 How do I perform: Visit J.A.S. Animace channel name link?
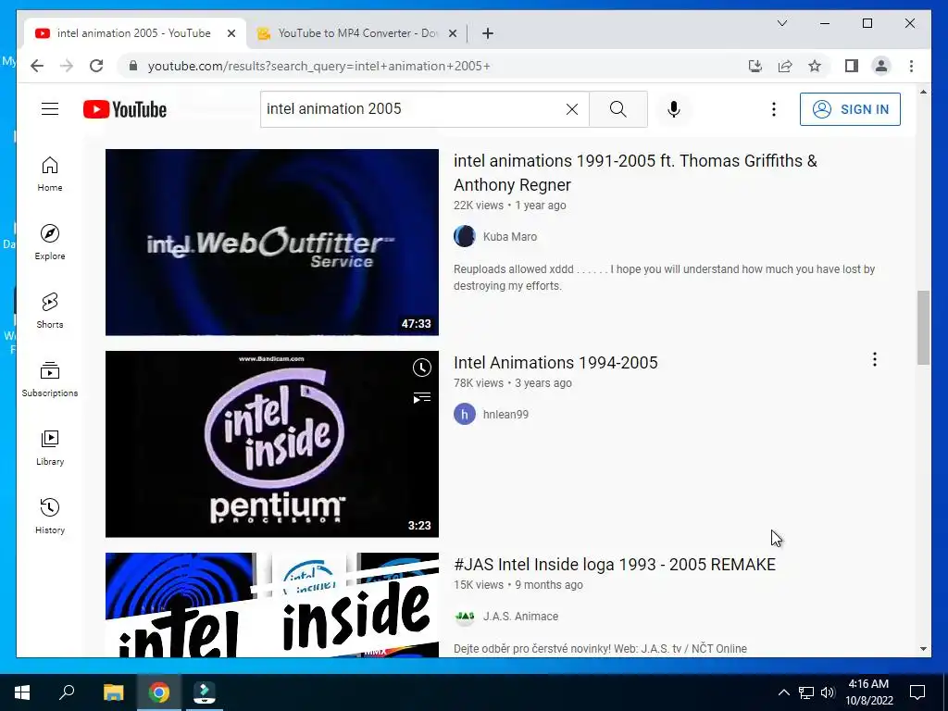click(x=520, y=616)
